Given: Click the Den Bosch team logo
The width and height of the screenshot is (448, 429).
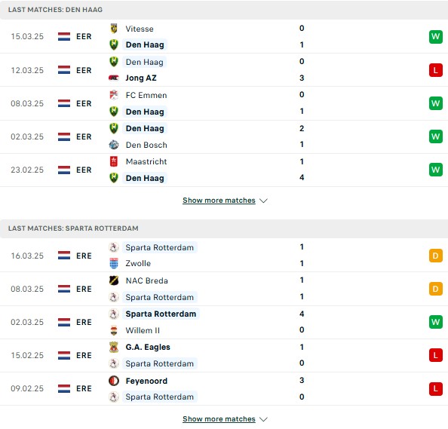Looking at the screenshot, I should click(x=114, y=145).
